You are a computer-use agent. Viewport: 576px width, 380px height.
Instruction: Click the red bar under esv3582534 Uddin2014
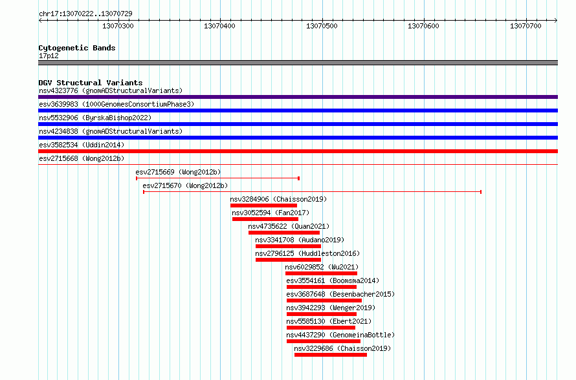[298, 151]
